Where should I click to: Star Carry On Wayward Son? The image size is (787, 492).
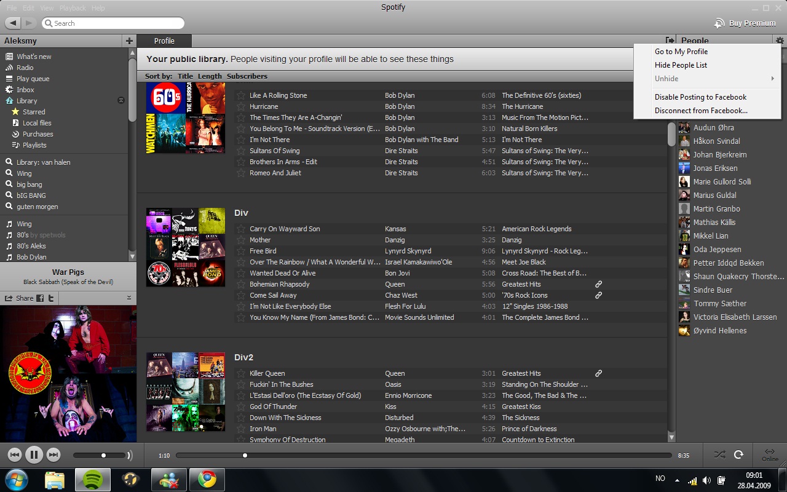pyautogui.click(x=241, y=229)
